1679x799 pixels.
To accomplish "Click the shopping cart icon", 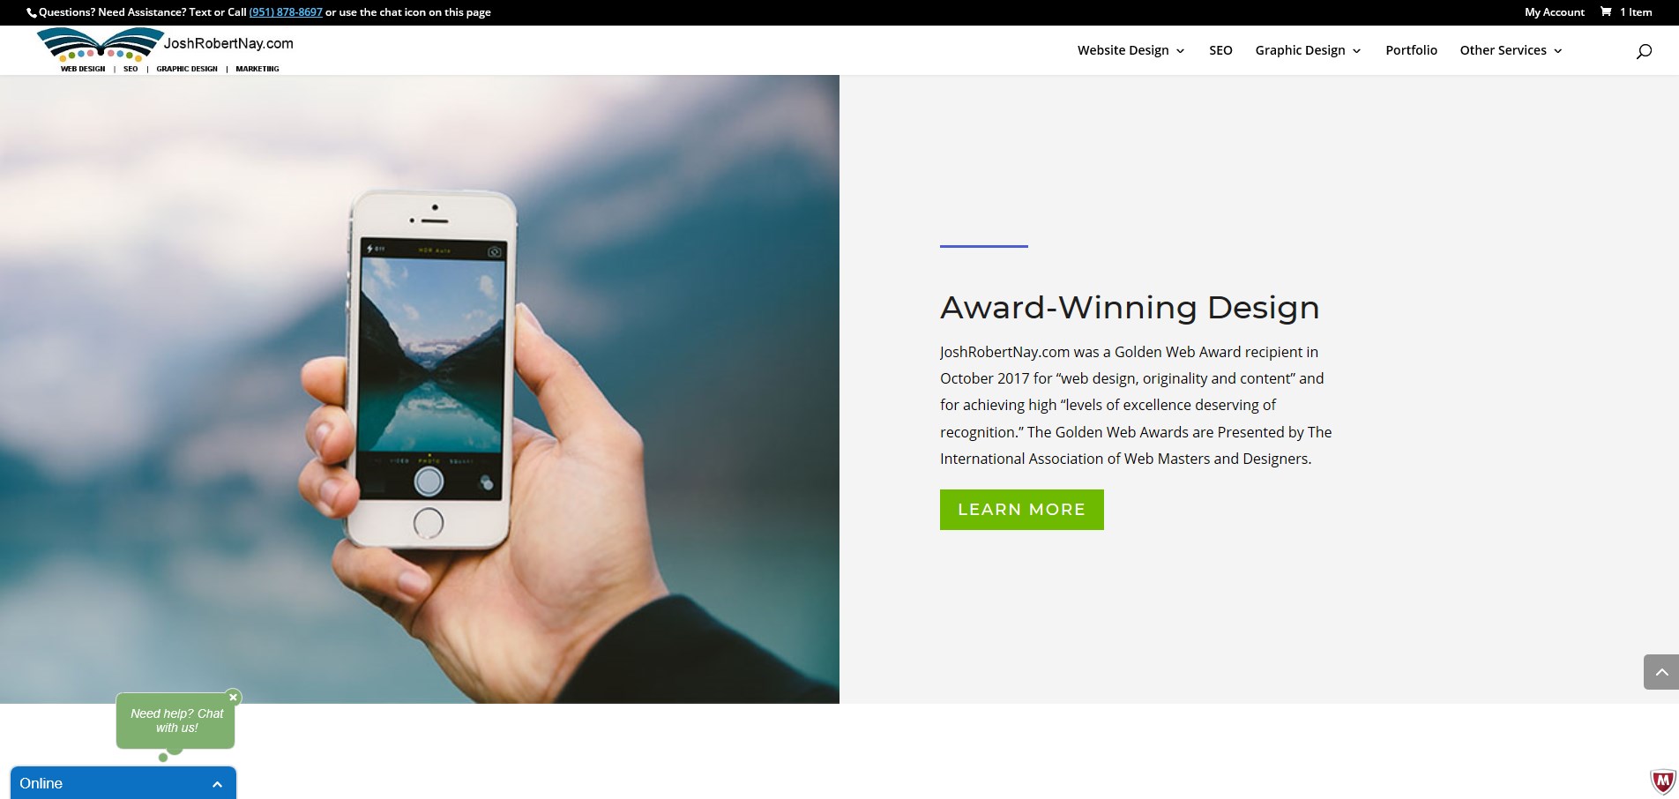I will coord(1606,11).
